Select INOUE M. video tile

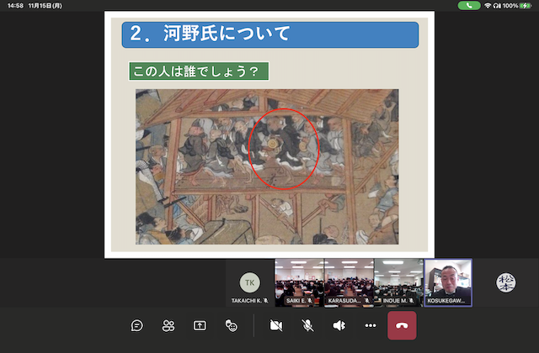tap(398, 282)
